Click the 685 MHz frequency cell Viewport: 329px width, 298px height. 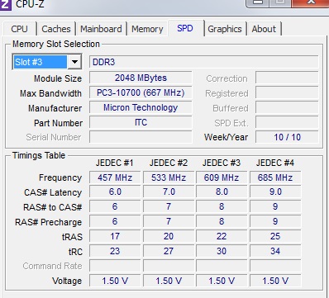point(275,177)
